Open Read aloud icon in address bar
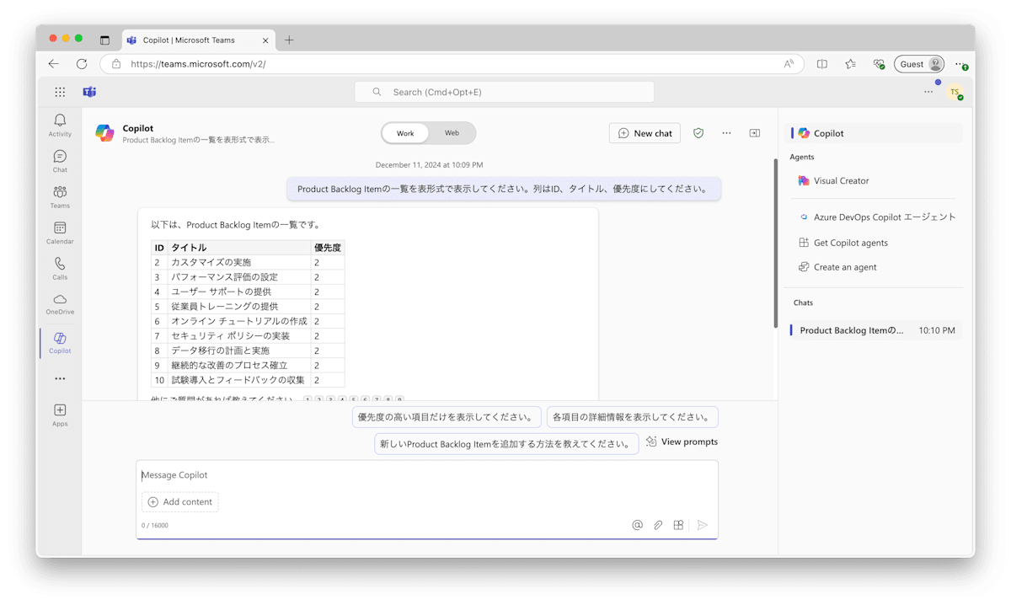 (x=789, y=64)
